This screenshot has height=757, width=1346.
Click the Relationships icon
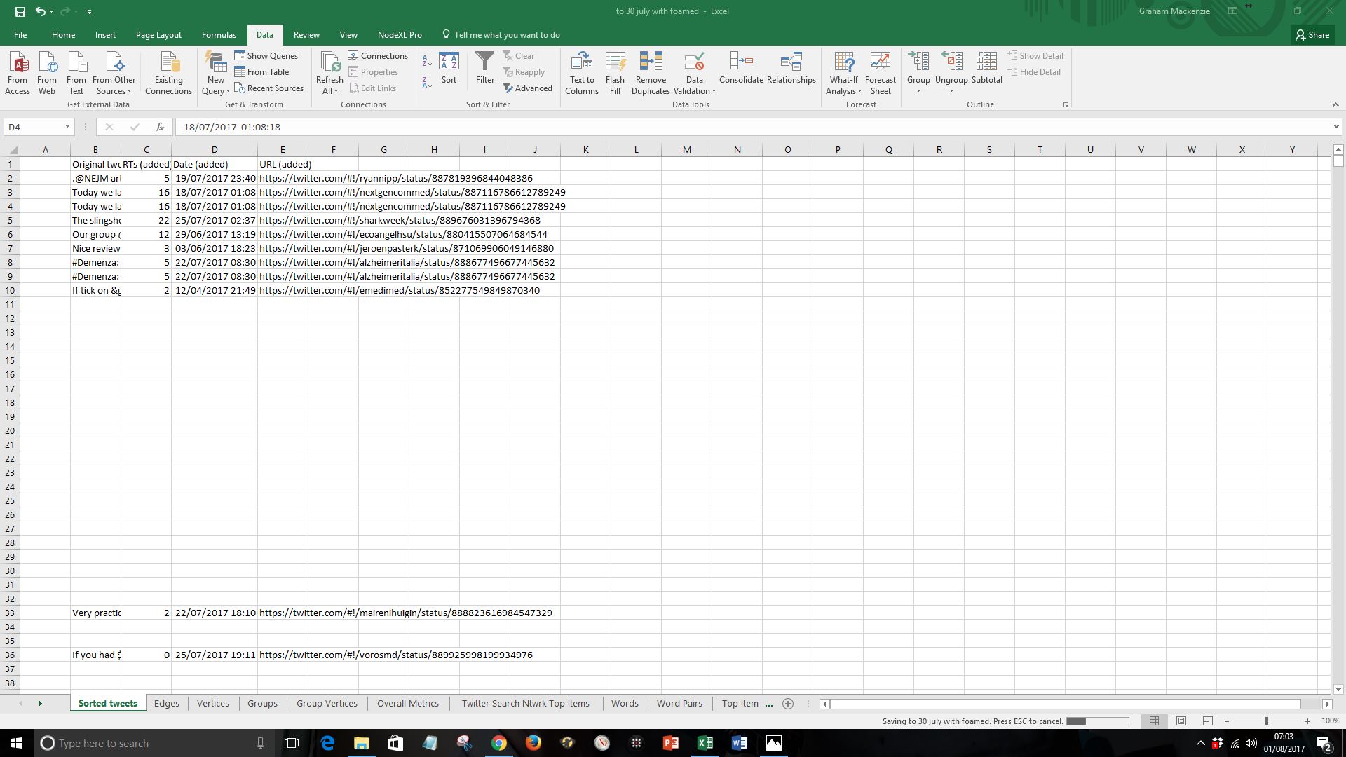click(791, 68)
